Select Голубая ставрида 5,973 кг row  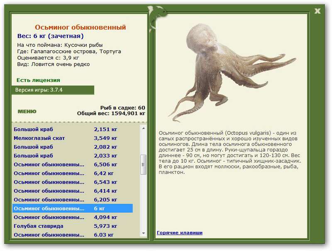(73, 226)
